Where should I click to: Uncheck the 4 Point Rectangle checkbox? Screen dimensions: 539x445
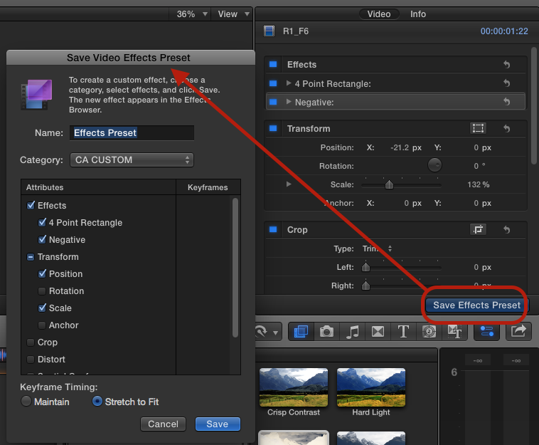43,223
